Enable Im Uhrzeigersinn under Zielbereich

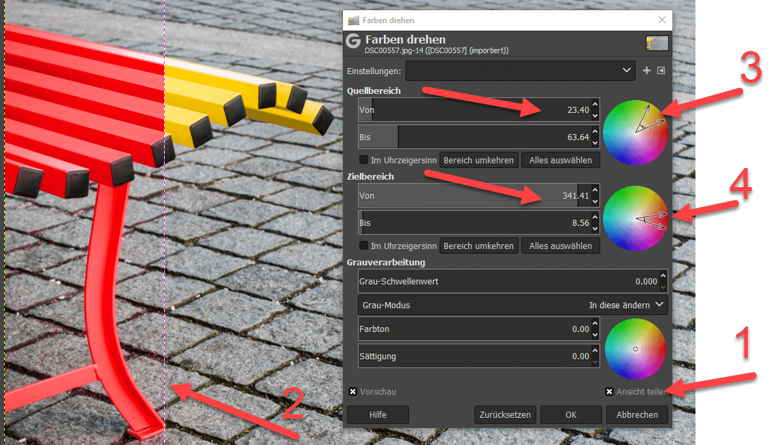point(364,246)
